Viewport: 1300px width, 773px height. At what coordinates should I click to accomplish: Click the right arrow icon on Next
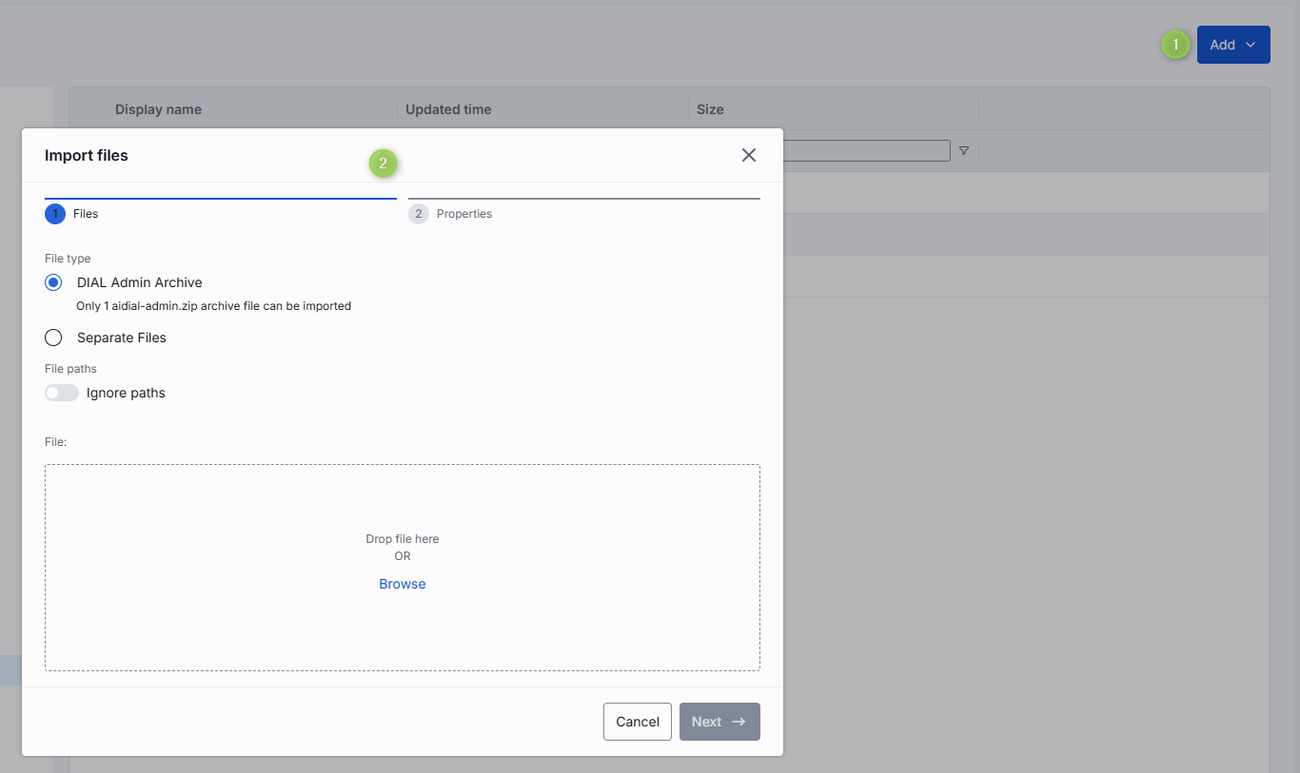(739, 722)
